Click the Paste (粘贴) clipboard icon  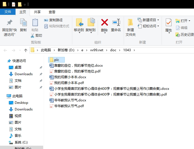(x=35, y=22)
